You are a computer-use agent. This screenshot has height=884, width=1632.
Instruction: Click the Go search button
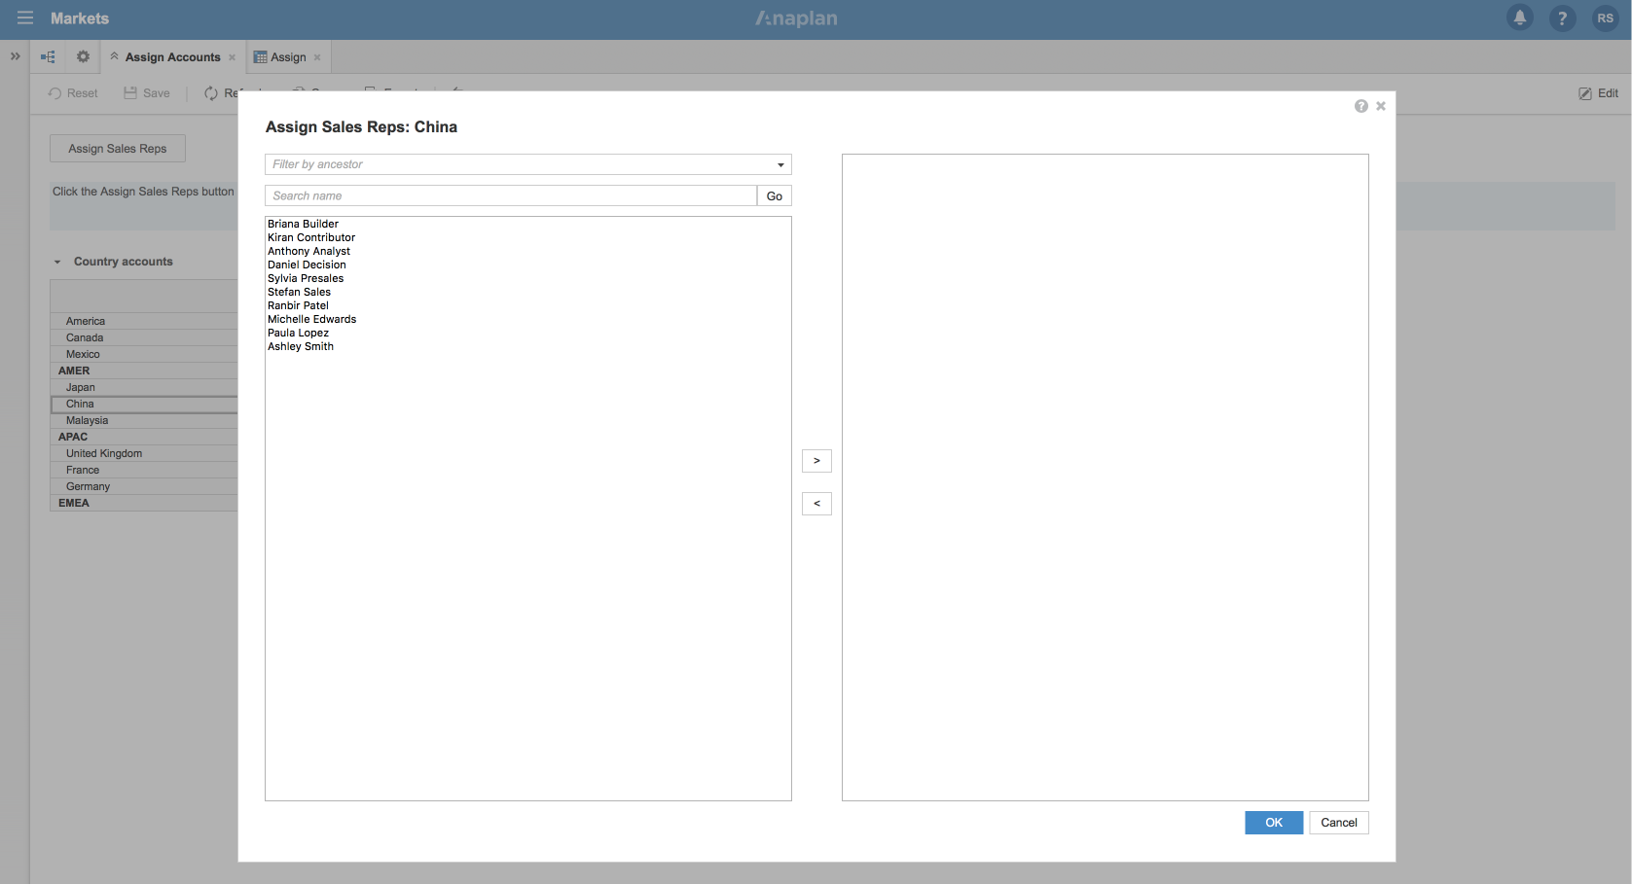click(775, 195)
